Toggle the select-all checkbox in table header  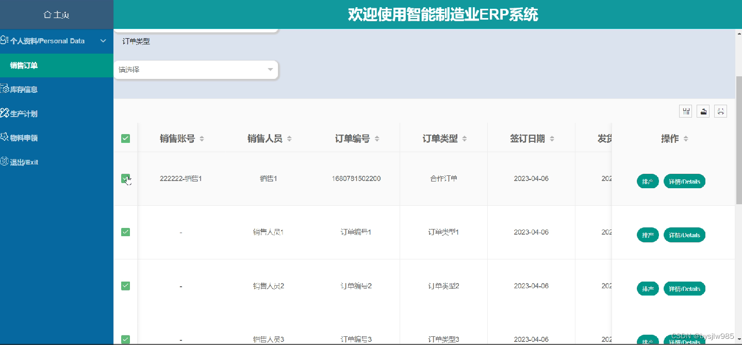[125, 138]
